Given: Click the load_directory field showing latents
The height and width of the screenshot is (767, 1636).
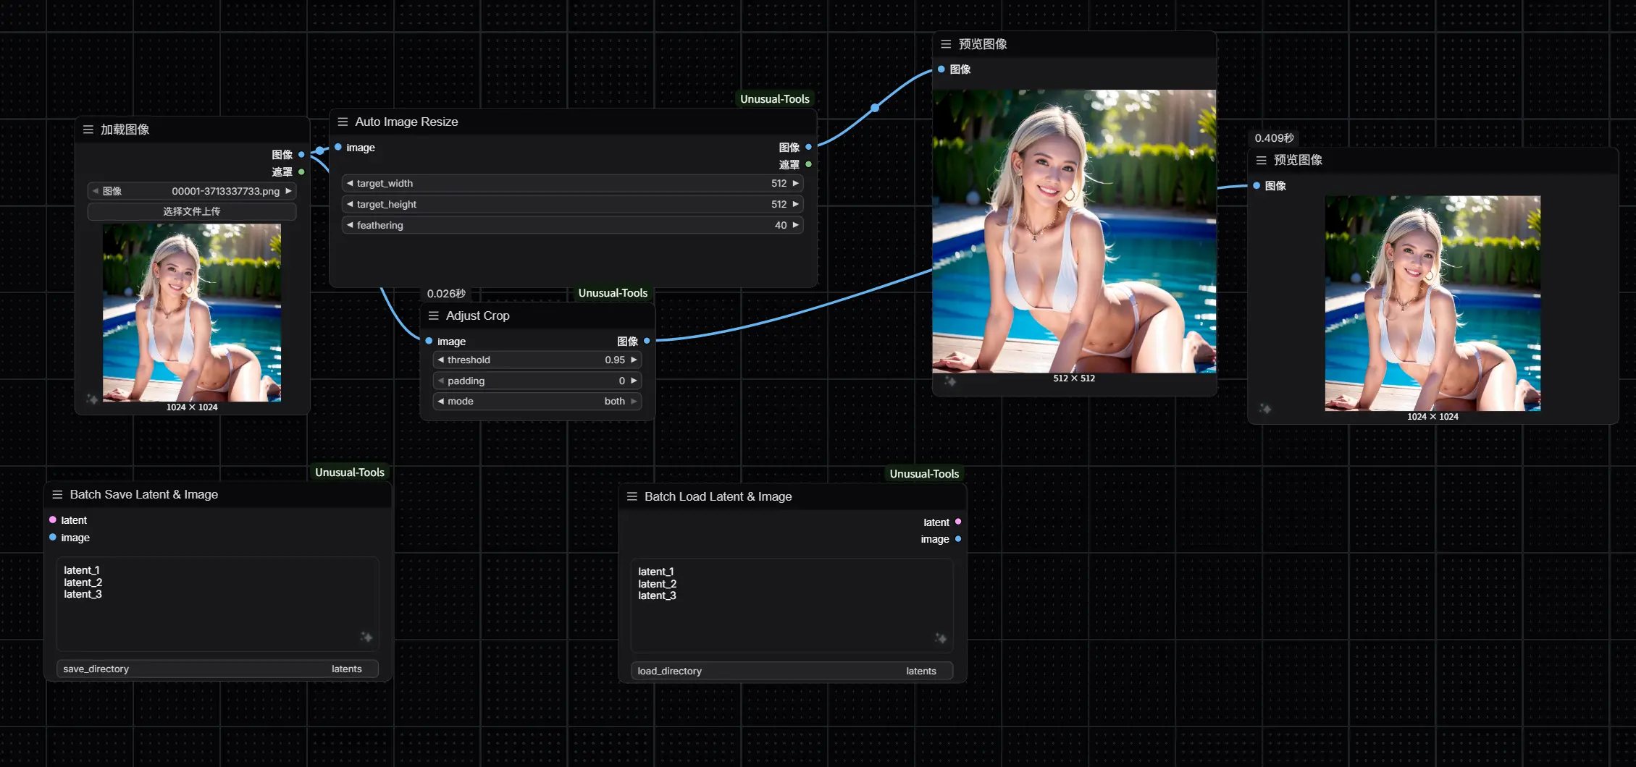Looking at the screenshot, I should click(x=792, y=671).
